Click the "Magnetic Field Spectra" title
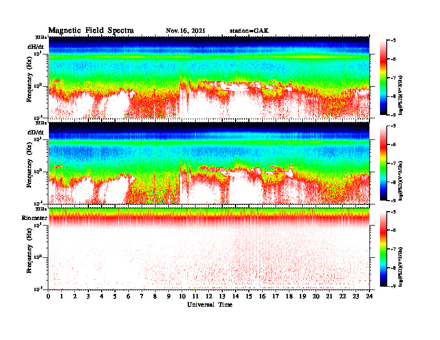This screenshot has height=340, width=440. [91, 31]
